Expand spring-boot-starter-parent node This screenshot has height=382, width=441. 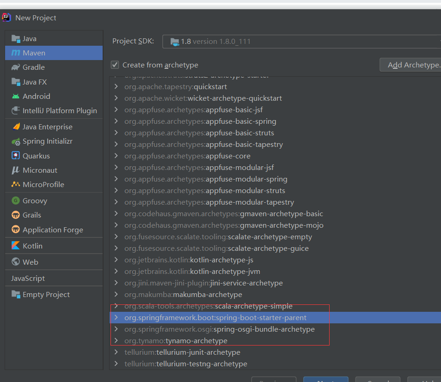point(116,318)
